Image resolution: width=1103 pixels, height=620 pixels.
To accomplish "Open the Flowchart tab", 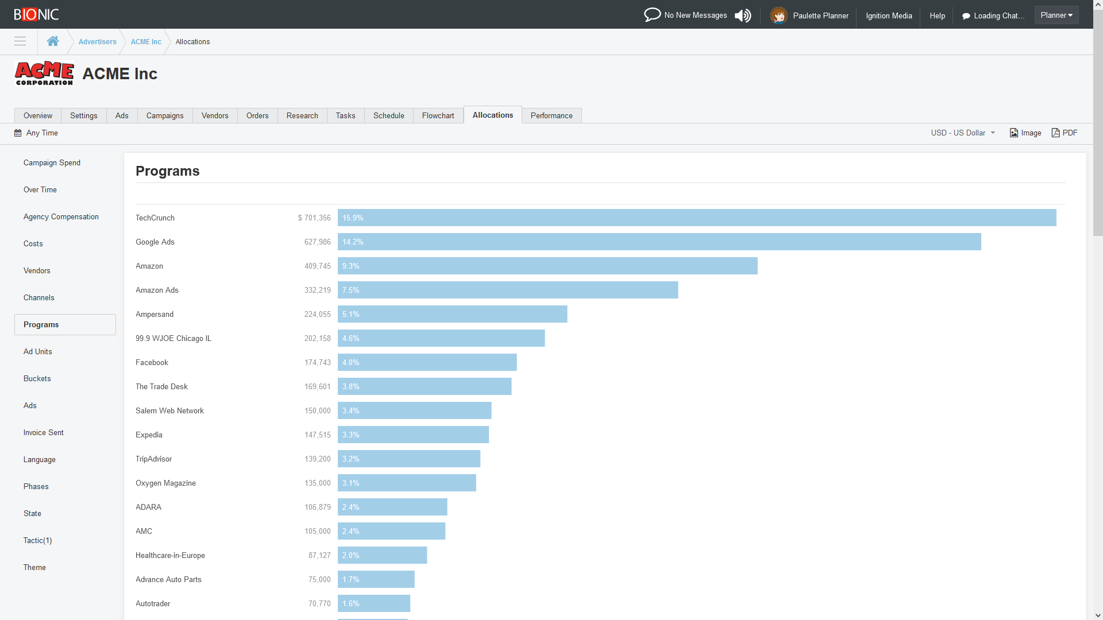I will [438, 115].
